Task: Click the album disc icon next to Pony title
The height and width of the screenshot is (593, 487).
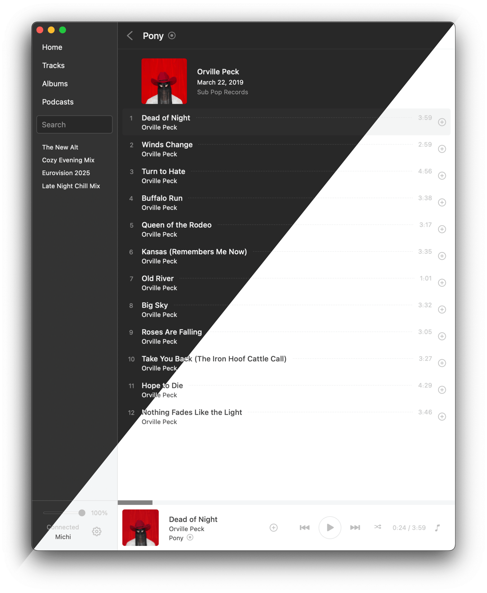Action: (x=172, y=36)
